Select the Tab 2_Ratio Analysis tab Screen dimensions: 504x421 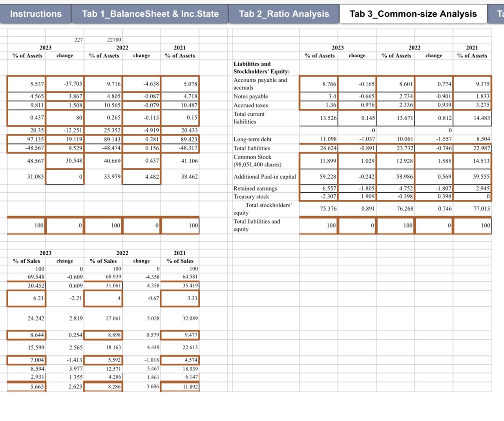[x=283, y=14]
